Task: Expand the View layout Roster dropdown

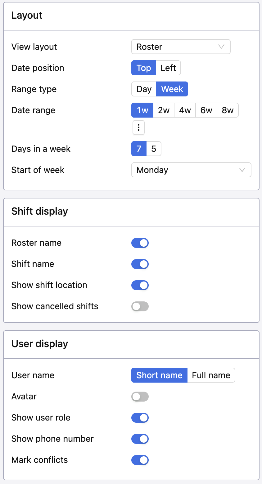Action: tap(181, 47)
